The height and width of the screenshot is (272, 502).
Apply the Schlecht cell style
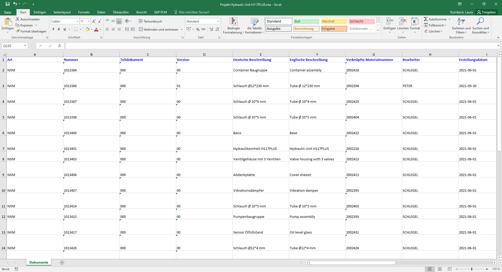pyautogui.click(x=362, y=21)
